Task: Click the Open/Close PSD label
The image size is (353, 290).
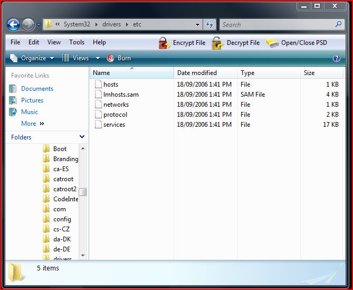Action: point(304,43)
